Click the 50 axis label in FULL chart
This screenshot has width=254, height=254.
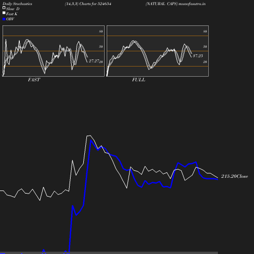click(205, 47)
